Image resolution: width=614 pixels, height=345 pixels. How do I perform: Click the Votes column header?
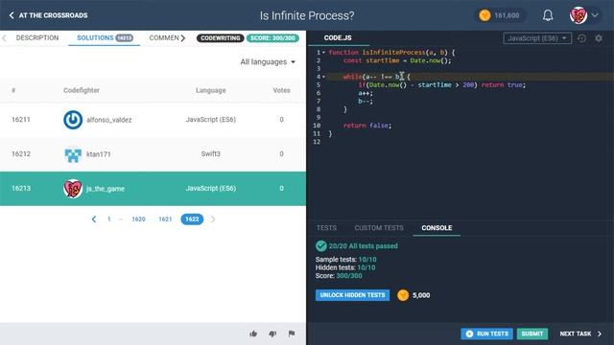pos(281,90)
